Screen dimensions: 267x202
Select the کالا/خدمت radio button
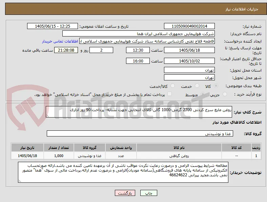(173, 86)
